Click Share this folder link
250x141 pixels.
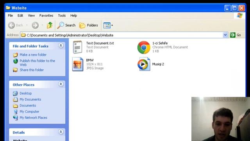(32, 70)
